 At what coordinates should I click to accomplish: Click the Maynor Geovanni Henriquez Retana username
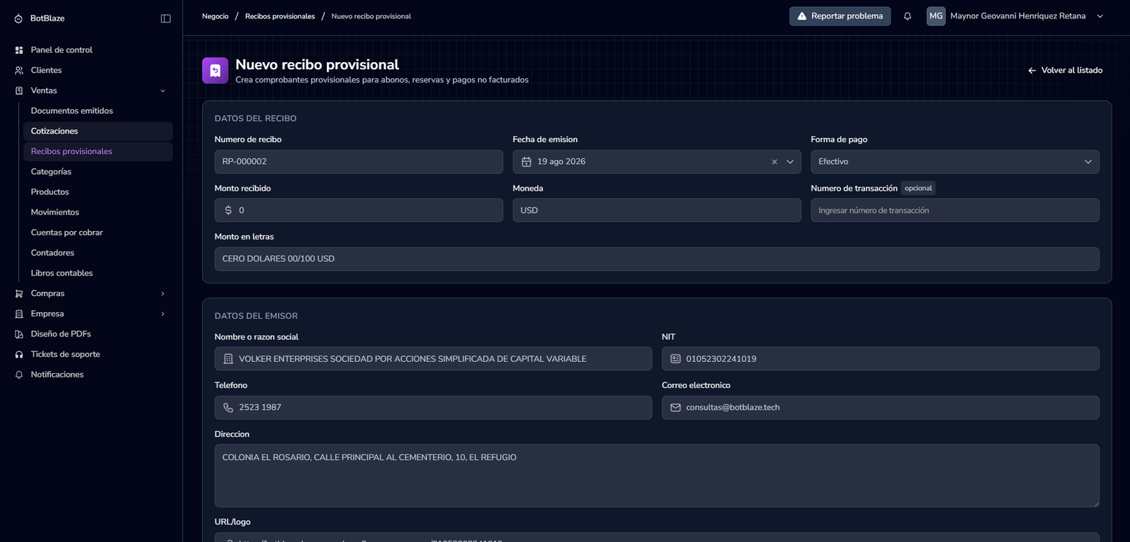click(1018, 16)
